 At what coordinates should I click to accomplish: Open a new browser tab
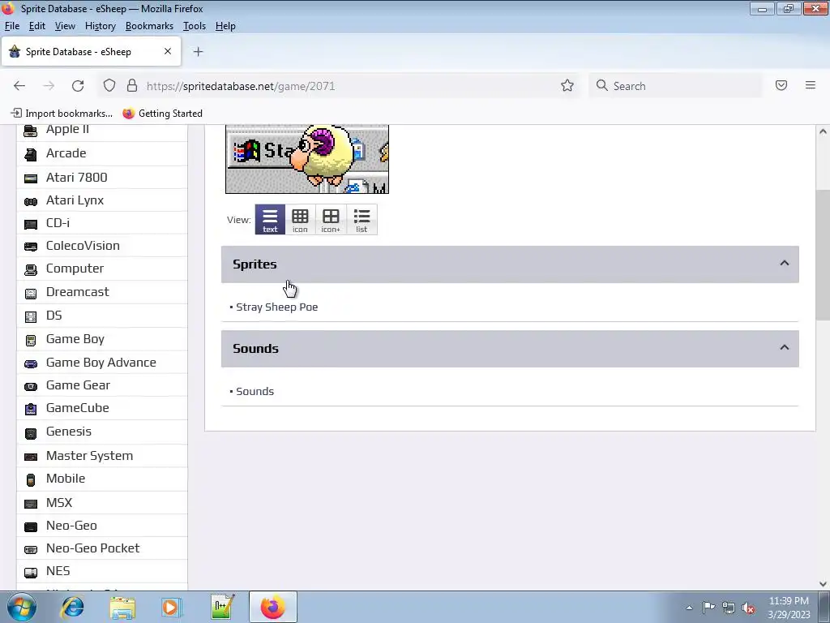point(198,52)
